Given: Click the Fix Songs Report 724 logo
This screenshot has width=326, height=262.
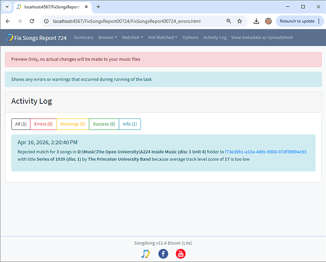Looking at the screenshot, I should 37,38.
